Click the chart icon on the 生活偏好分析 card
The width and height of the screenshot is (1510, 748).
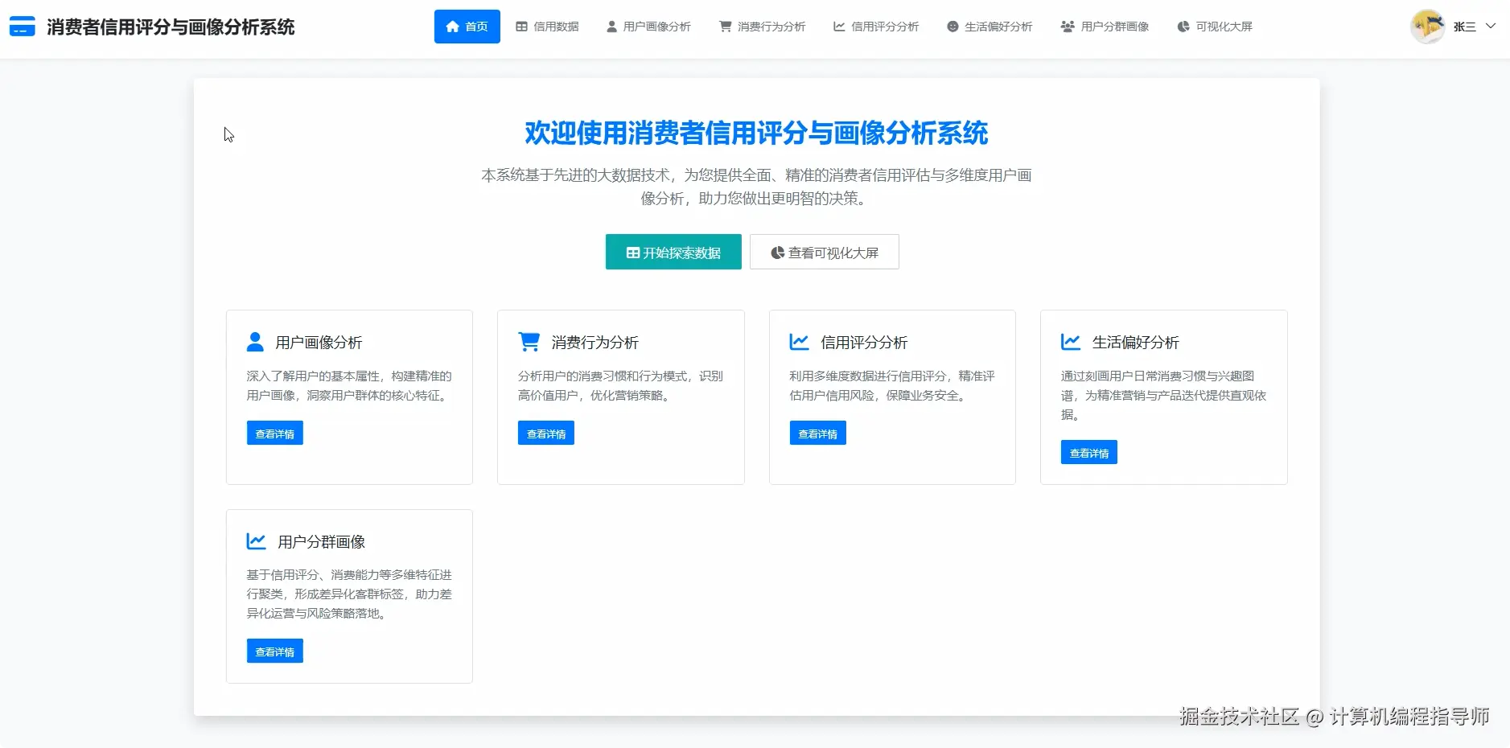point(1071,342)
